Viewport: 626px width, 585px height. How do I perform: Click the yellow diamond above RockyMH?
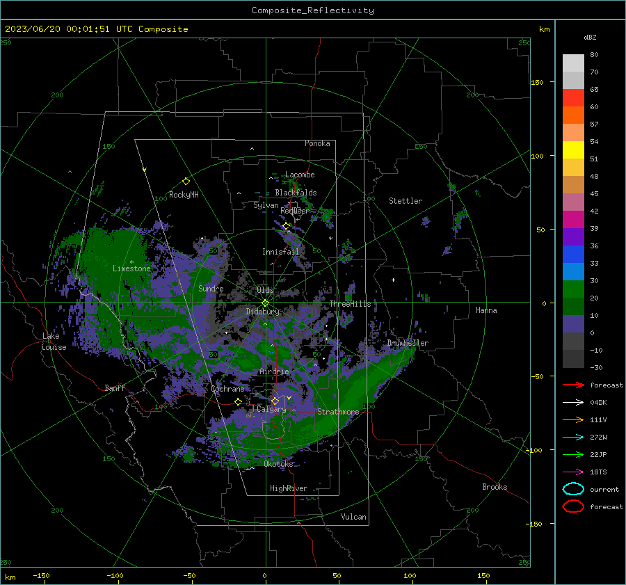click(x=186, y=182)
